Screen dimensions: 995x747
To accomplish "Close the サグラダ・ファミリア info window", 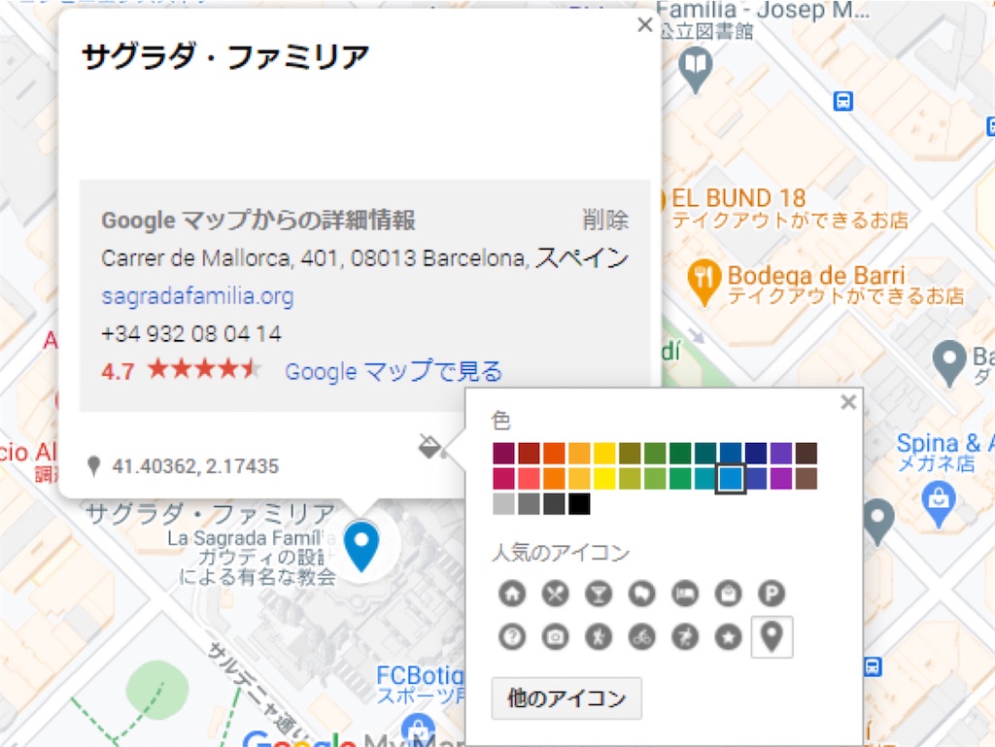I will pyautogui.click(x=645, y=24).
